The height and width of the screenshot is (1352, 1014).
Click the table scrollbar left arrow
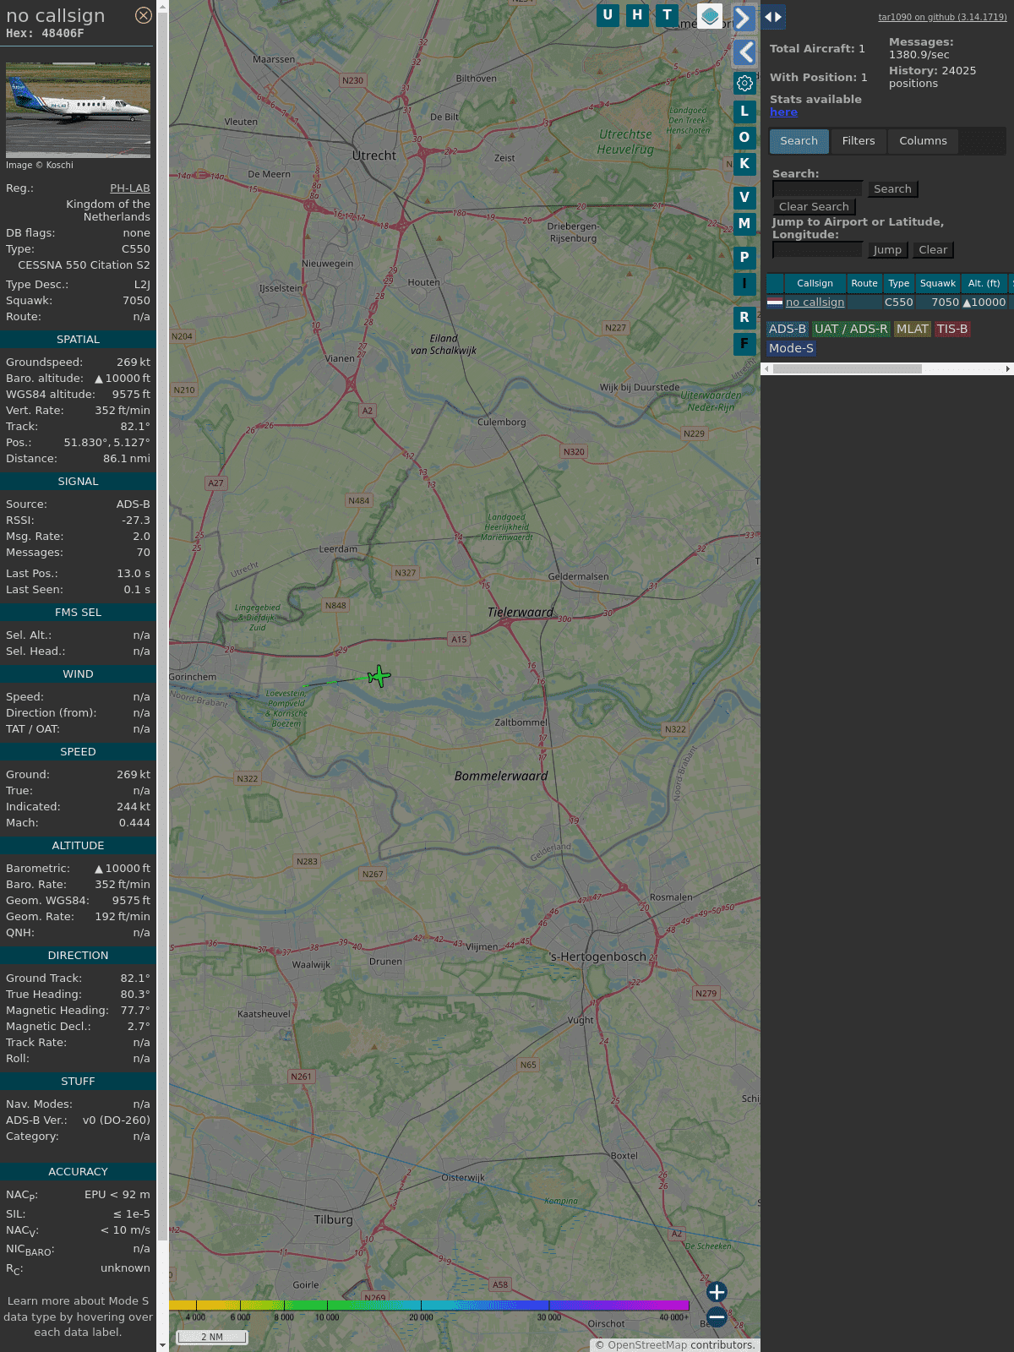(x=766, y=368)
